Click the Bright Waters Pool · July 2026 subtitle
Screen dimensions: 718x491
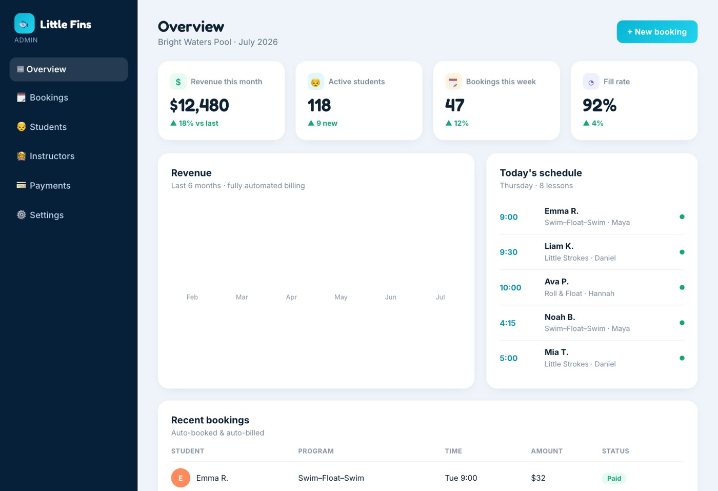coord(218,42)
